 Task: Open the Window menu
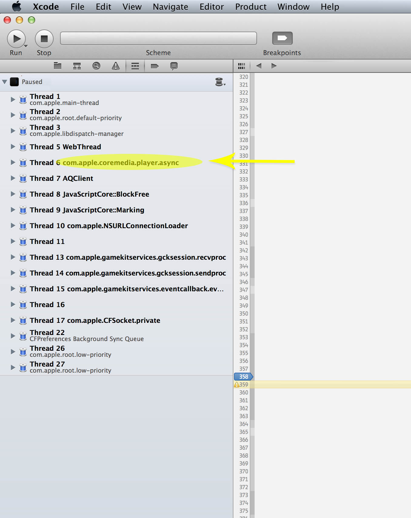pyautogui.click(x=293, y=7)
